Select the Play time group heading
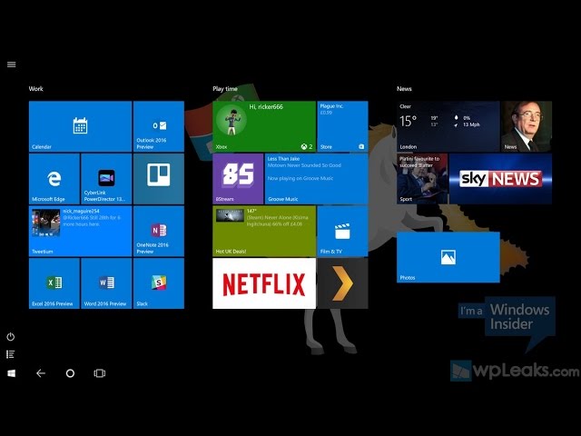581x436 pixels. [x=225, y=89]
